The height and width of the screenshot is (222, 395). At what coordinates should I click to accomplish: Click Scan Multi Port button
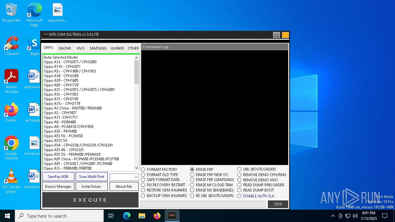(92, 177)
